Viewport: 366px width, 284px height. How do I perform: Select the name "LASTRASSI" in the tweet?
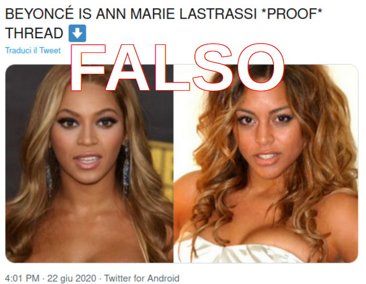(x=219, y=14)
